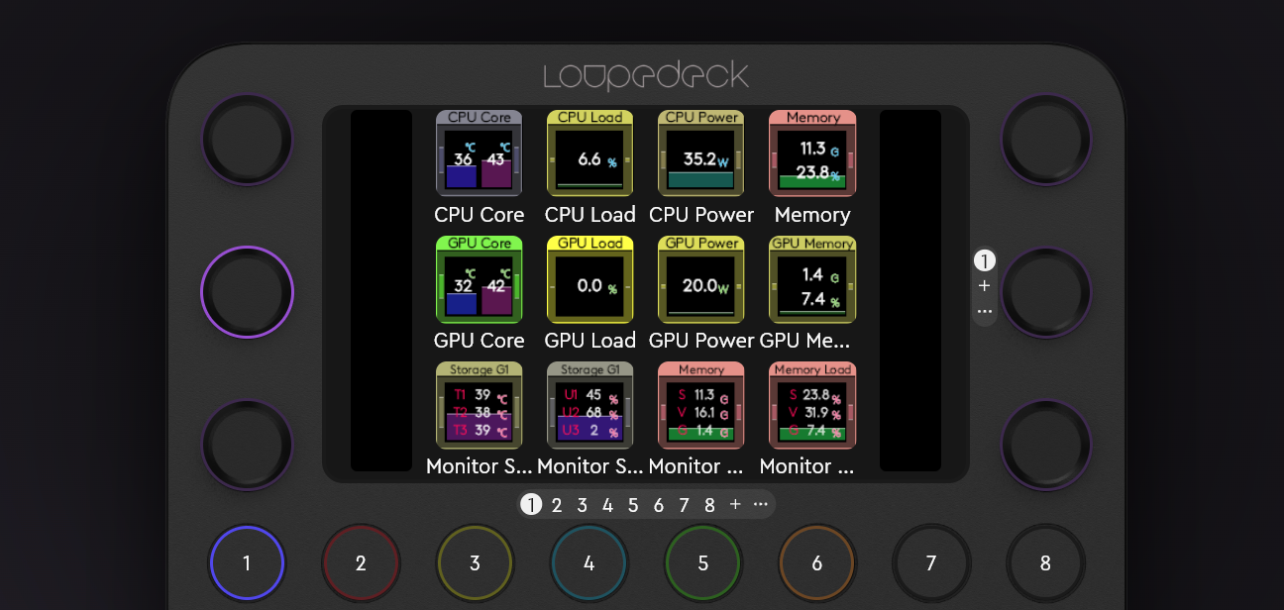The image size is (1284, 610).
Task: Open the touch pages more options menu
Action: (x=761, y=505)
